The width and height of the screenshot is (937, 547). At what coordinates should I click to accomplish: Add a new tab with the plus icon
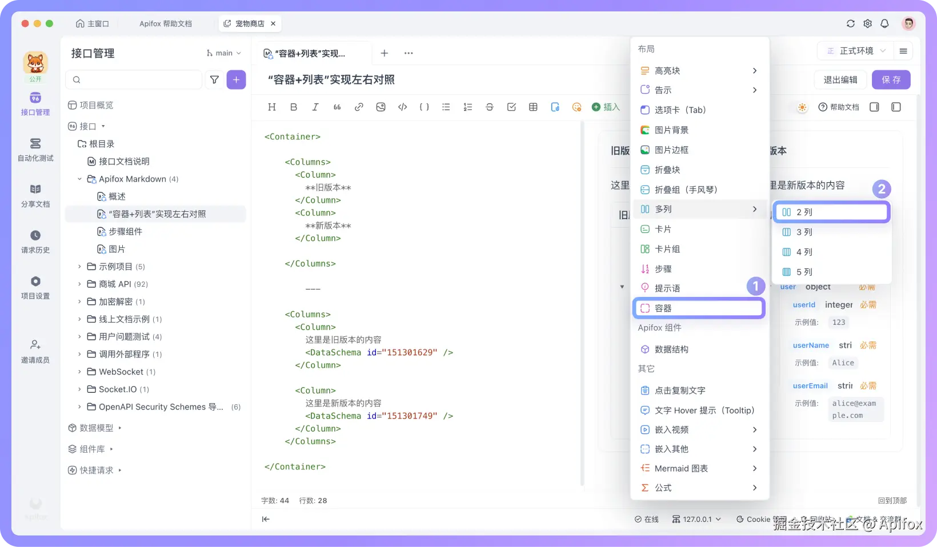point(385,53)
